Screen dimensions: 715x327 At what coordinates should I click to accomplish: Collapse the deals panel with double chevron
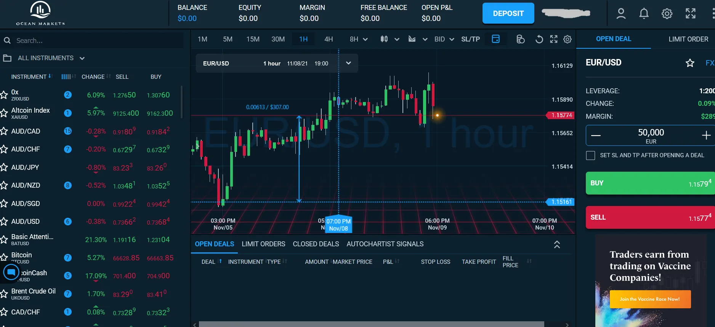(557, 244)
